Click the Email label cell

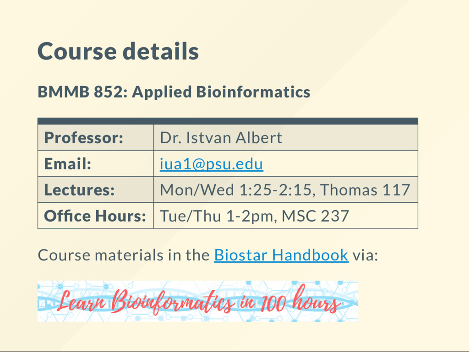tap(96, 164)
